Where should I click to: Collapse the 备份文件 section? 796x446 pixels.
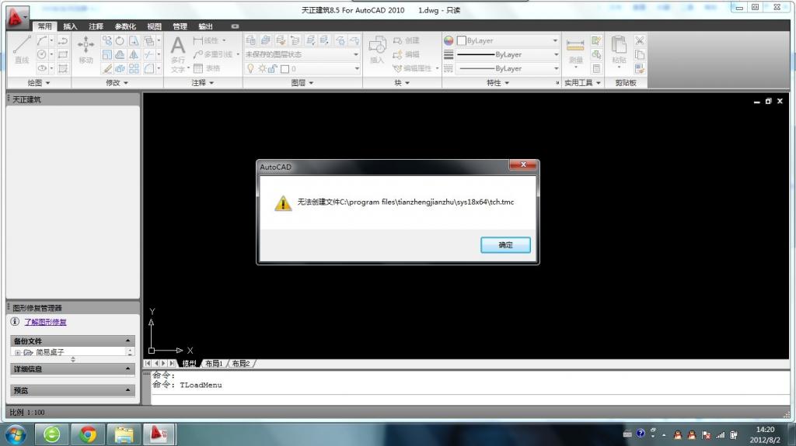pos(128,341)
